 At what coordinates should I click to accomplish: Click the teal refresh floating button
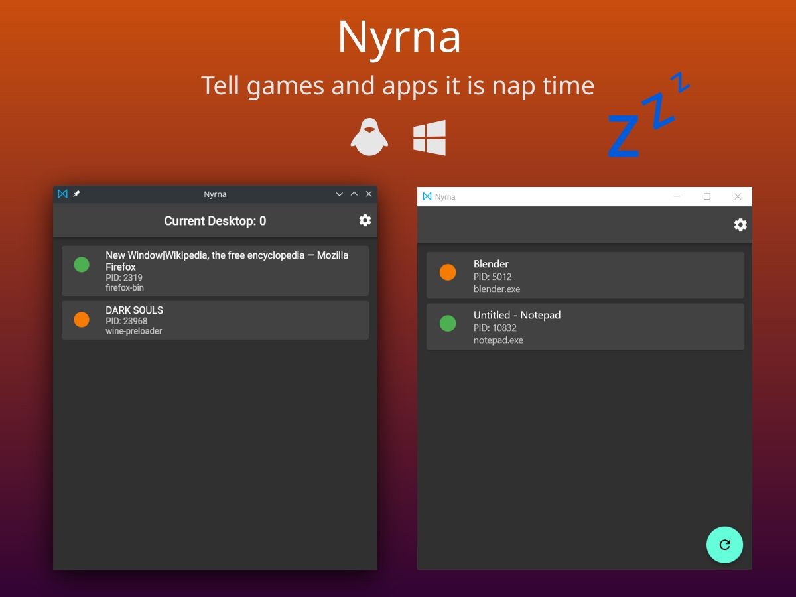724,545
